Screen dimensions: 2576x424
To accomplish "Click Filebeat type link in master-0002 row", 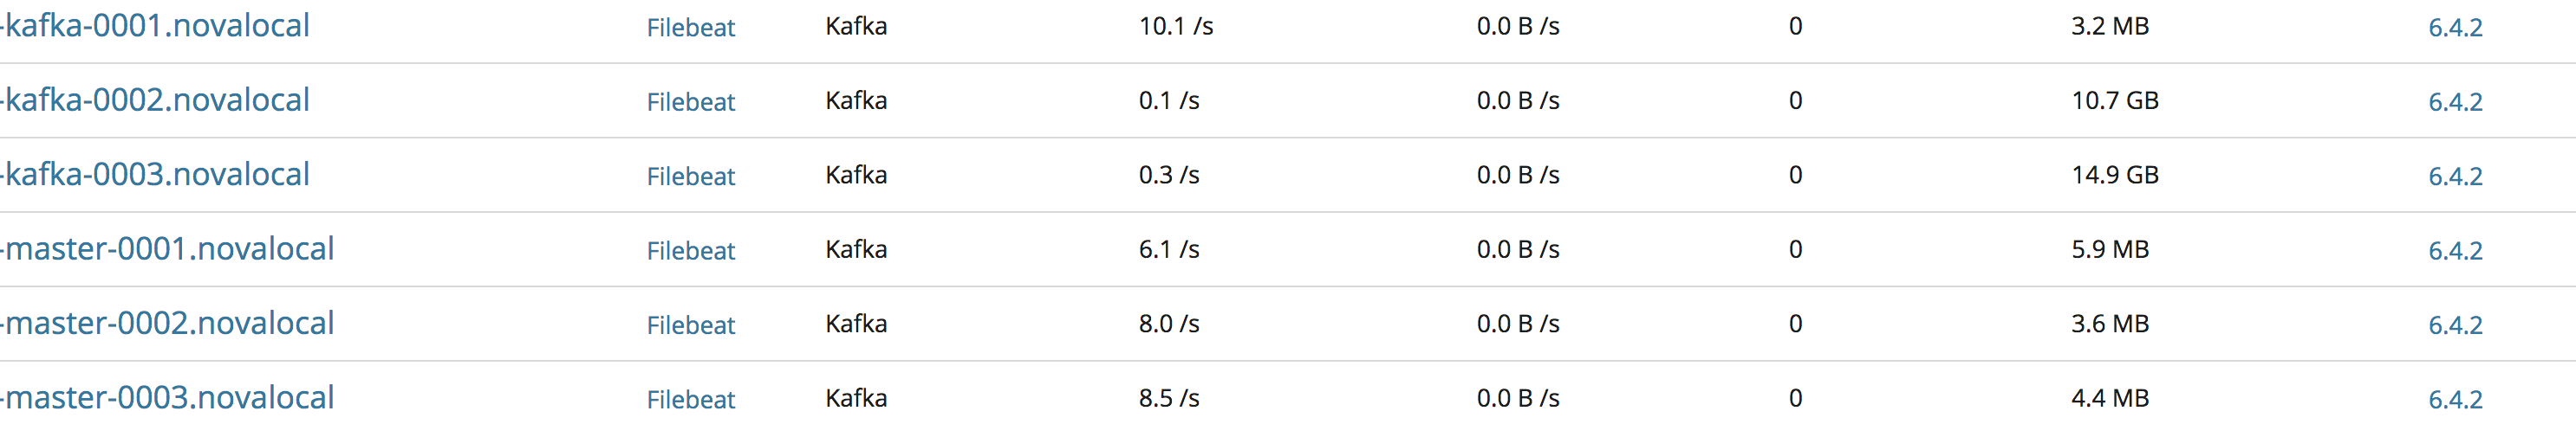I will click(691, 325).
